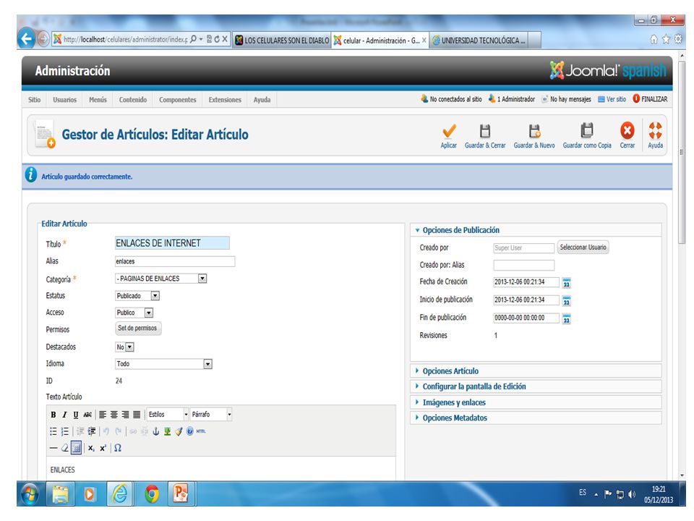The image size is (694, 521).
Task: Open the Sitio menu
Action: click(34, 100)
